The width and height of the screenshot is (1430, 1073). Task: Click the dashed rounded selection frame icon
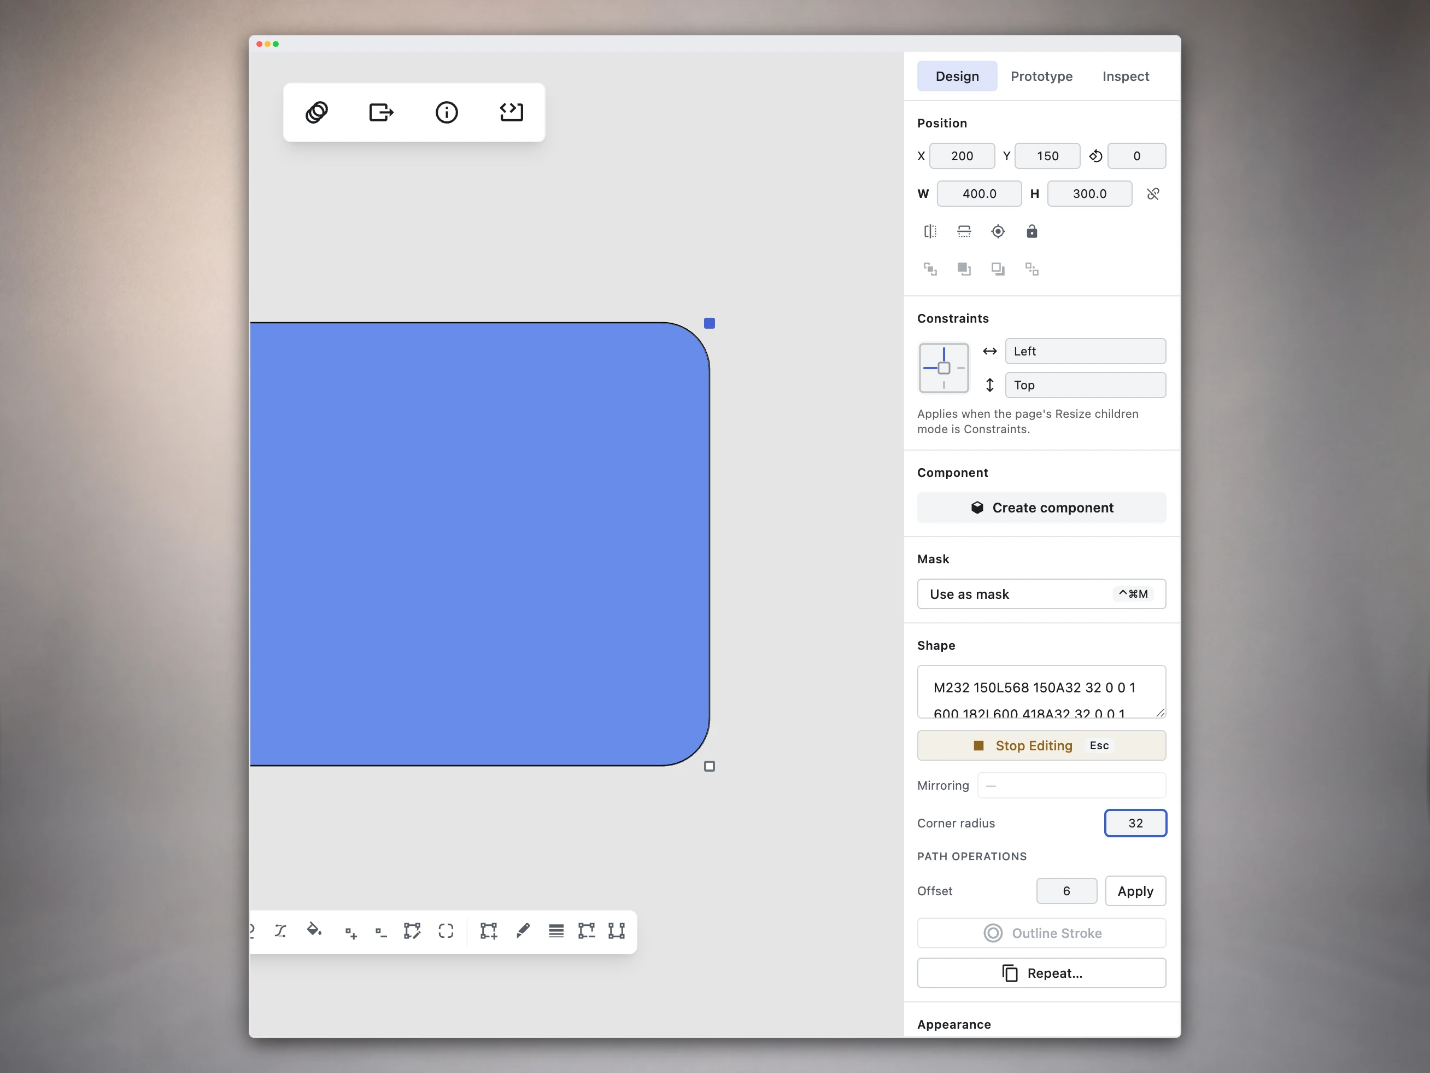[446, 931]
